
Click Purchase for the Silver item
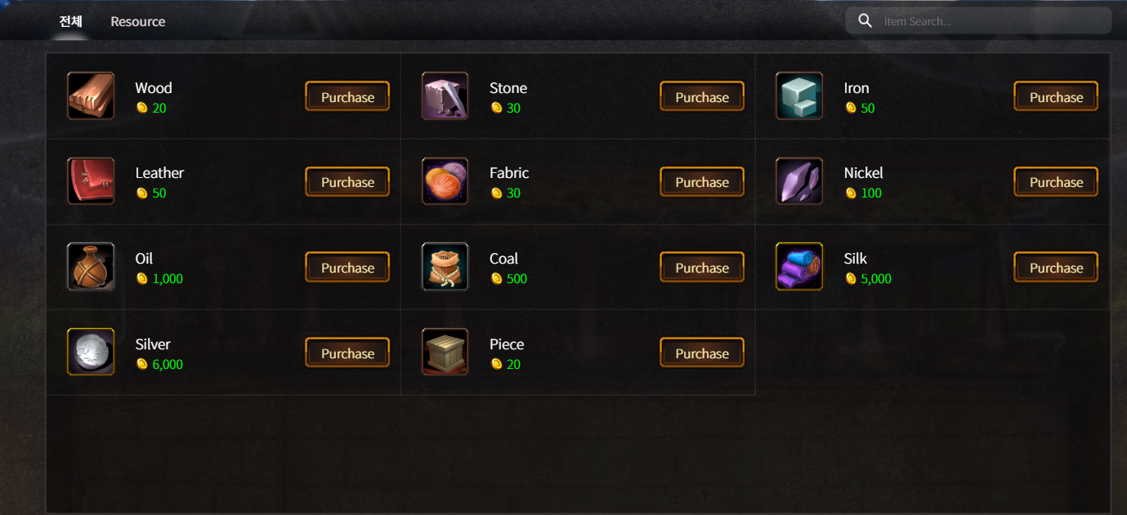pos(347,353)
